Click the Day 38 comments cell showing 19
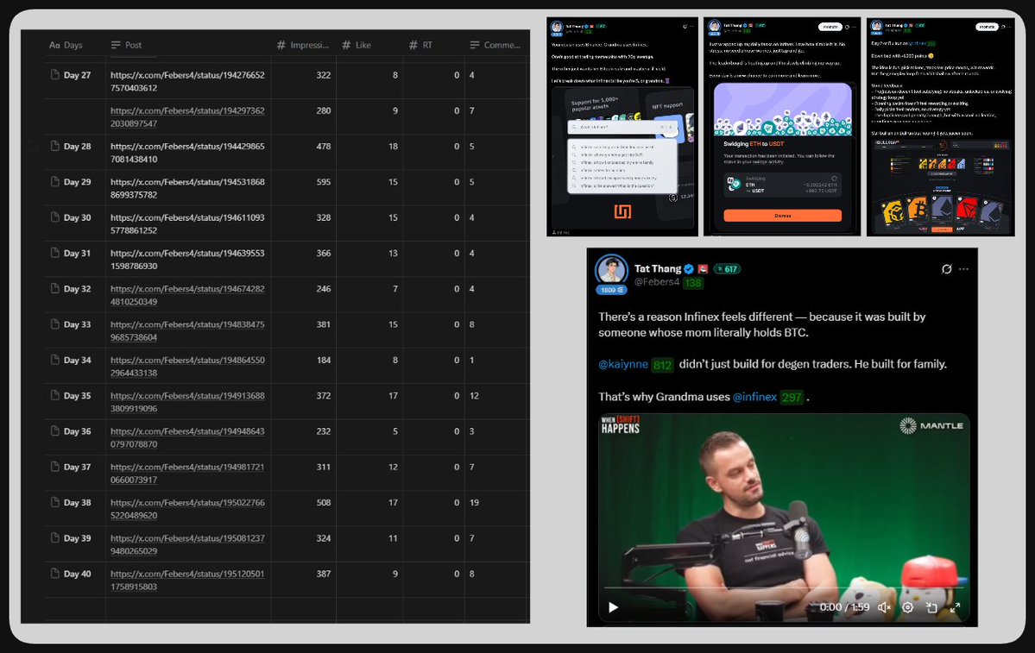Image resolution: width=1035 pixels, height=653 pixels. pos(496,509)
